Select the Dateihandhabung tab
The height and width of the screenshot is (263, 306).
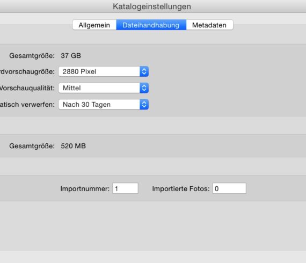[x=151, y=25]
